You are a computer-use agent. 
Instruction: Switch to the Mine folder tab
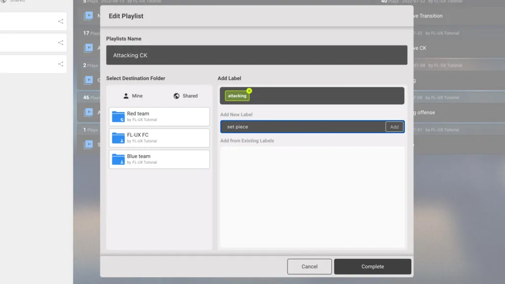click(133, 96)
